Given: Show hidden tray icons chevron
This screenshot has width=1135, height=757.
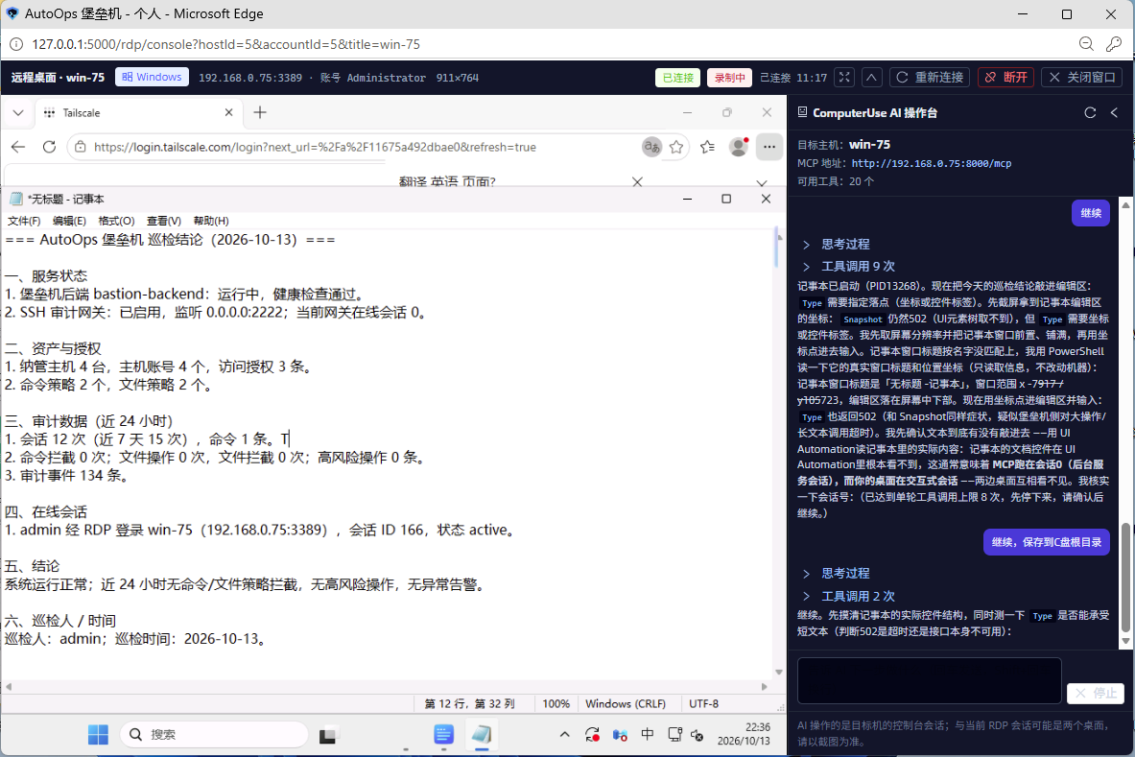Looking at the screenshot, I should pos(564,734).
